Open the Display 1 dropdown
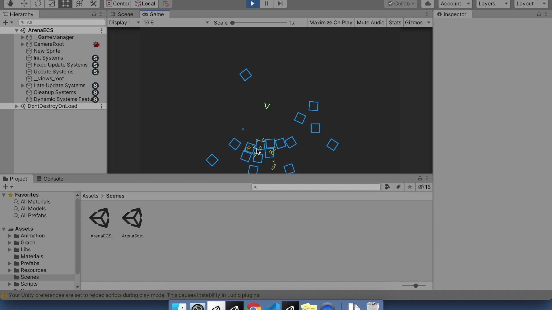The width and height of the screenshot is (552, 310). [x=124, y=22]
